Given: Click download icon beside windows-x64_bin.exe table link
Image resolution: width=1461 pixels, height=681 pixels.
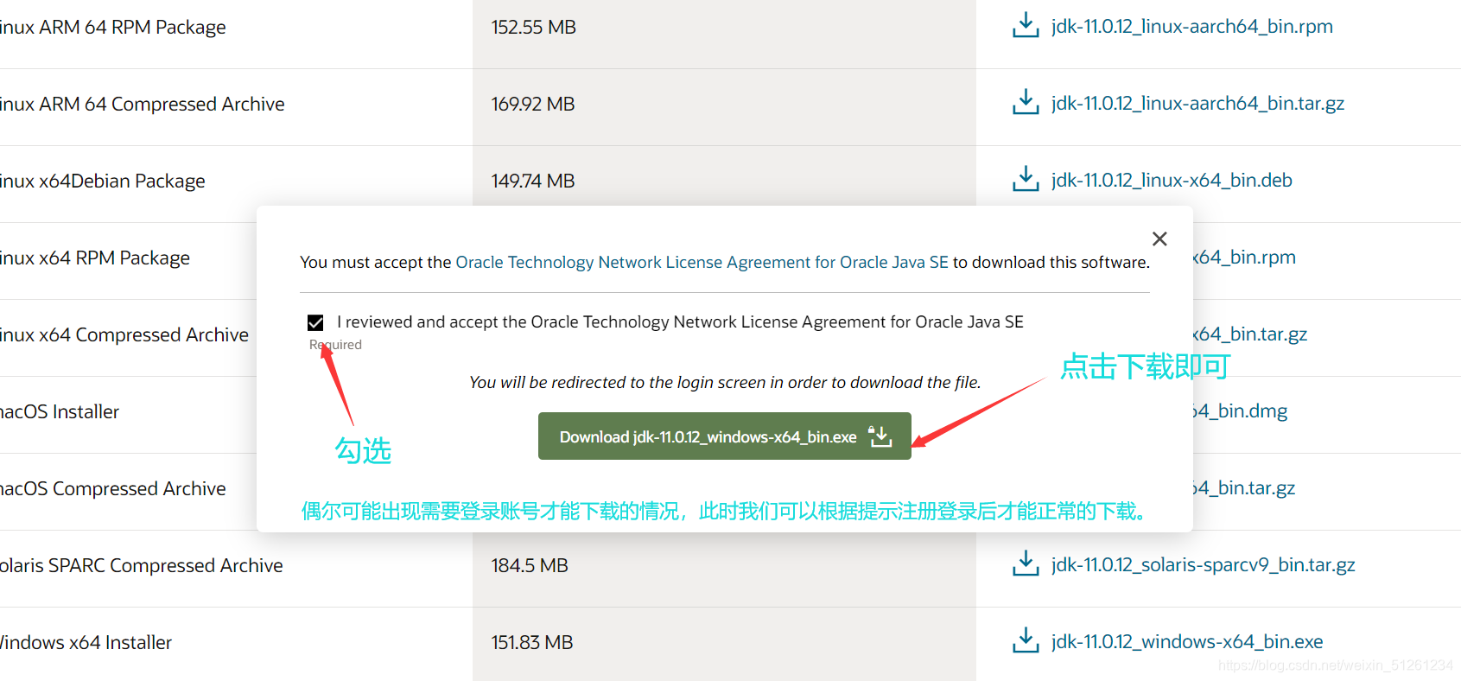Looking at the screenshot, I should pos(1026,641).
